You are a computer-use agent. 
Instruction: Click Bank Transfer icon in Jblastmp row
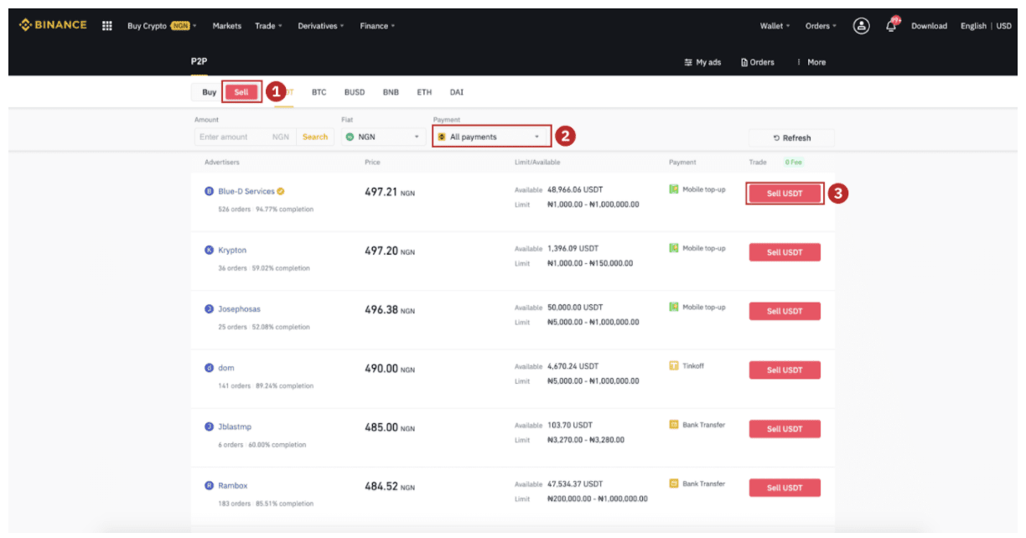[674, 425]
